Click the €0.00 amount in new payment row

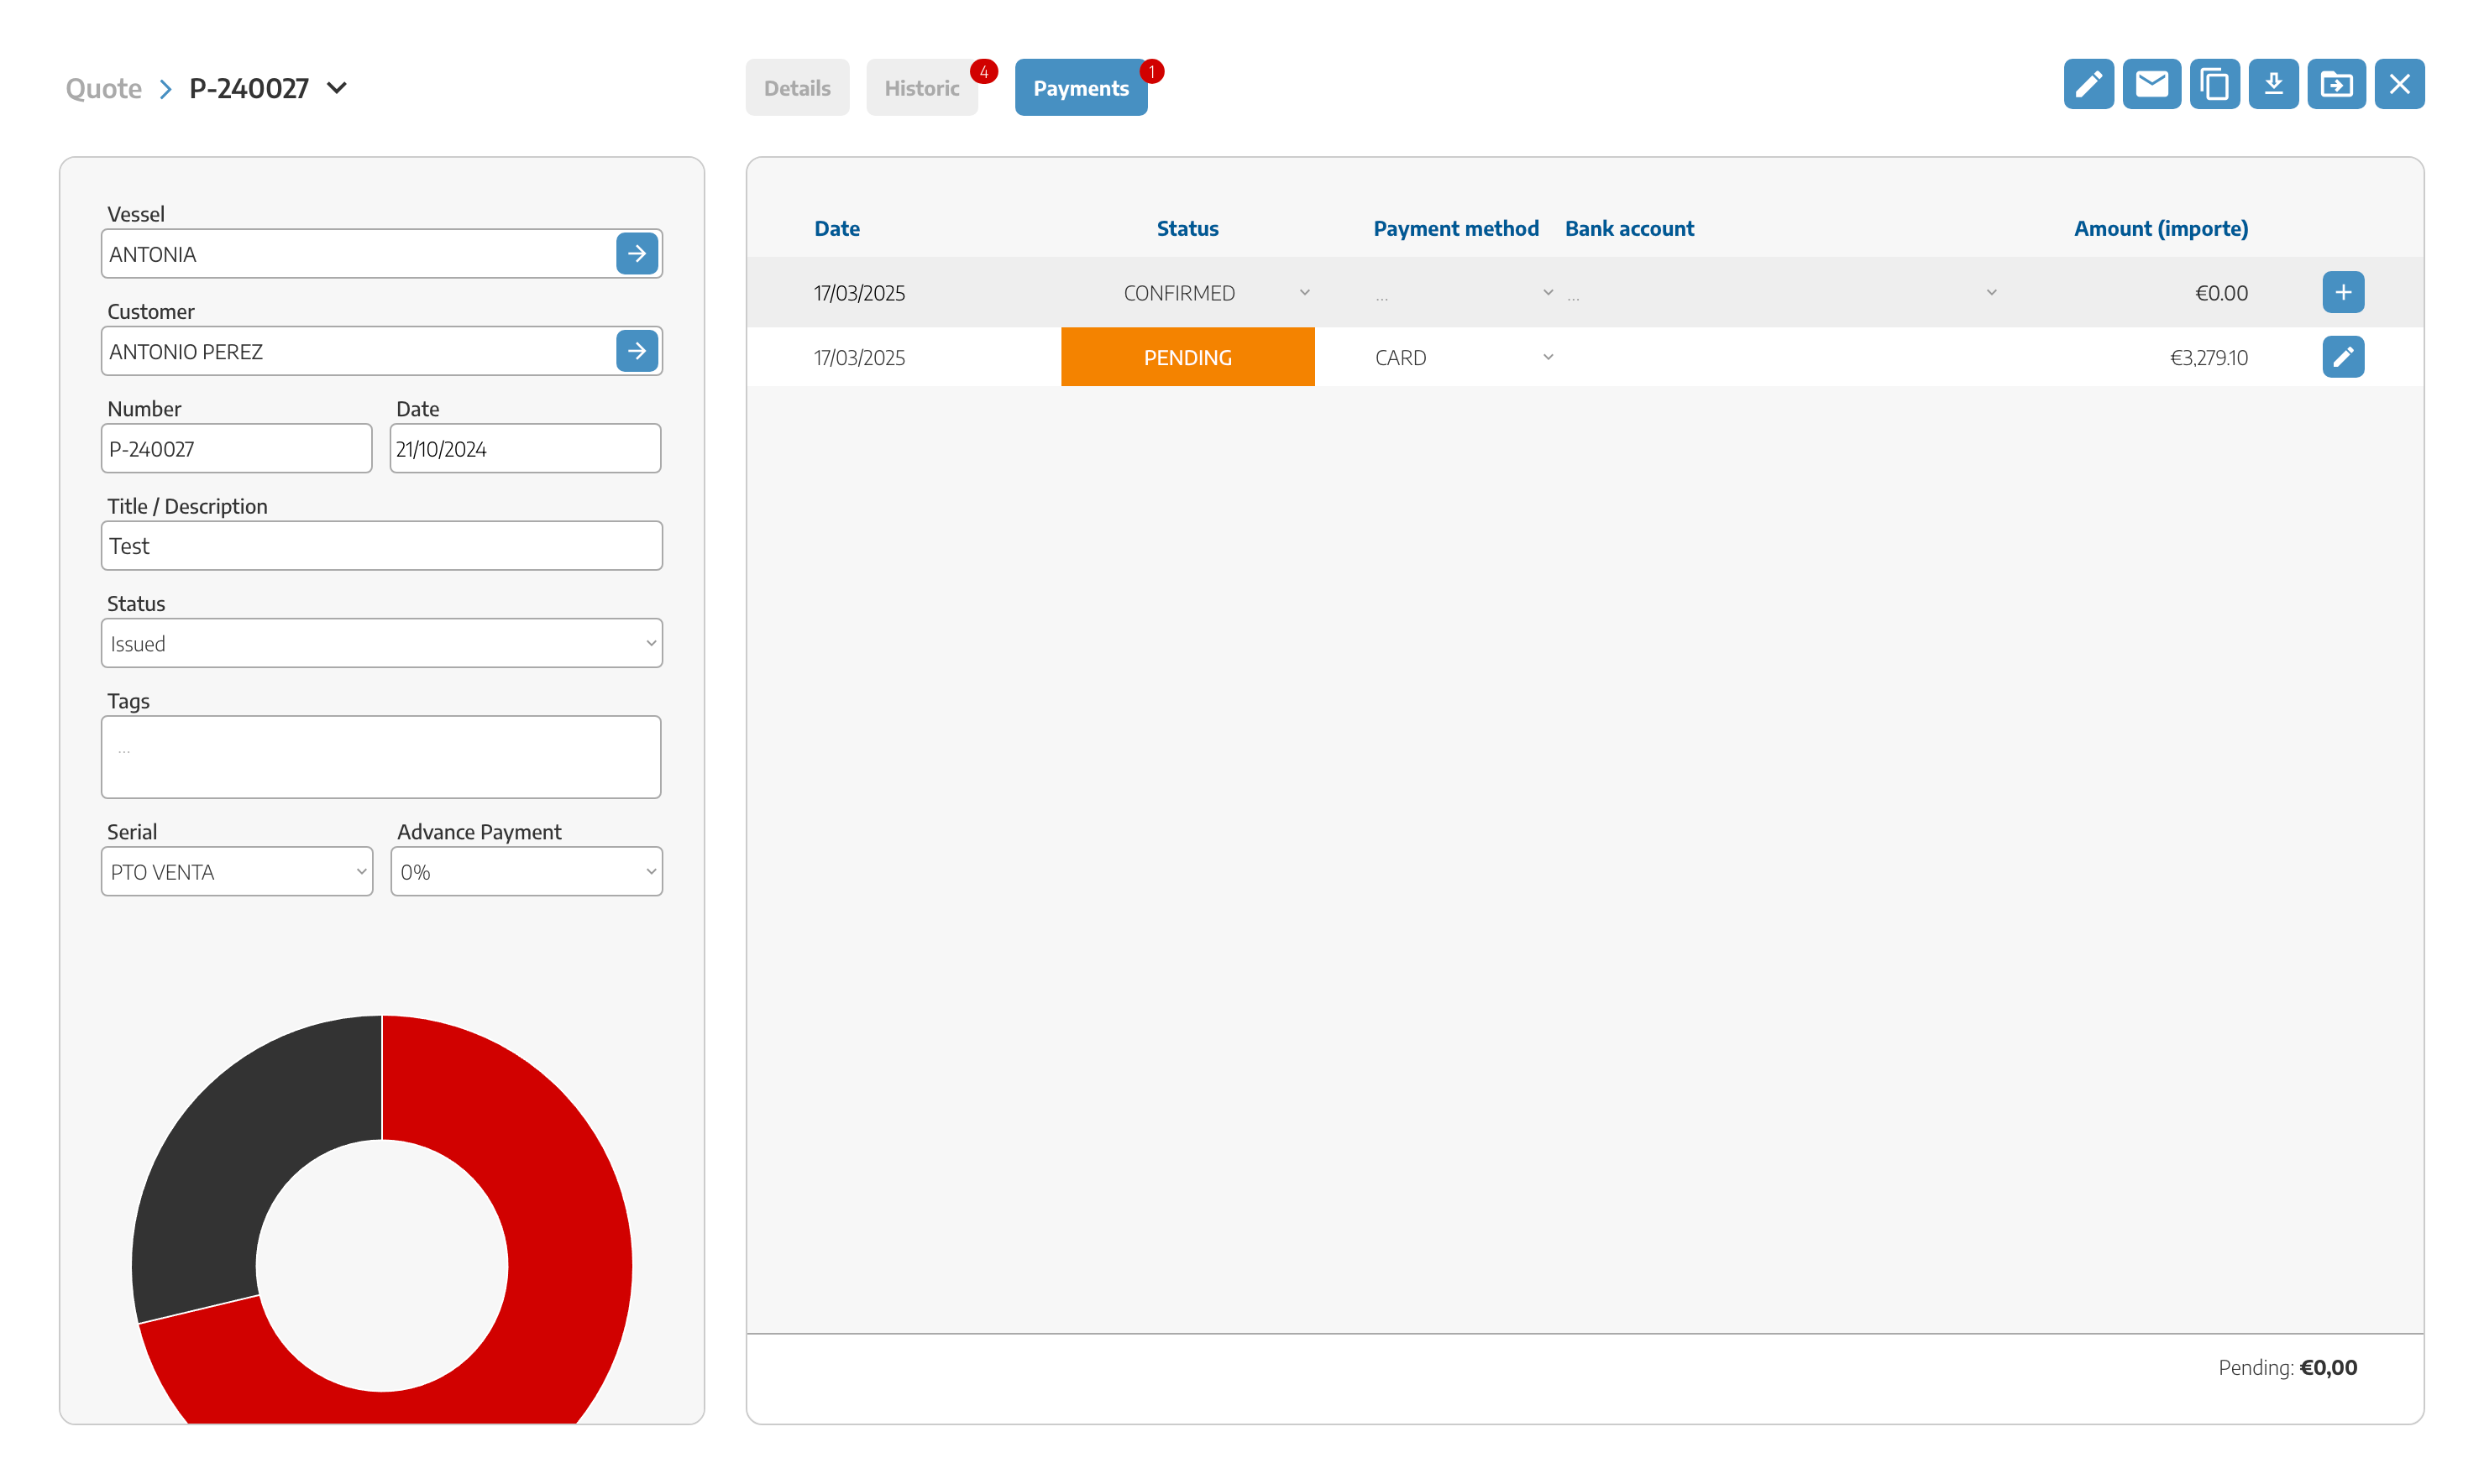tap(2221, 293)
